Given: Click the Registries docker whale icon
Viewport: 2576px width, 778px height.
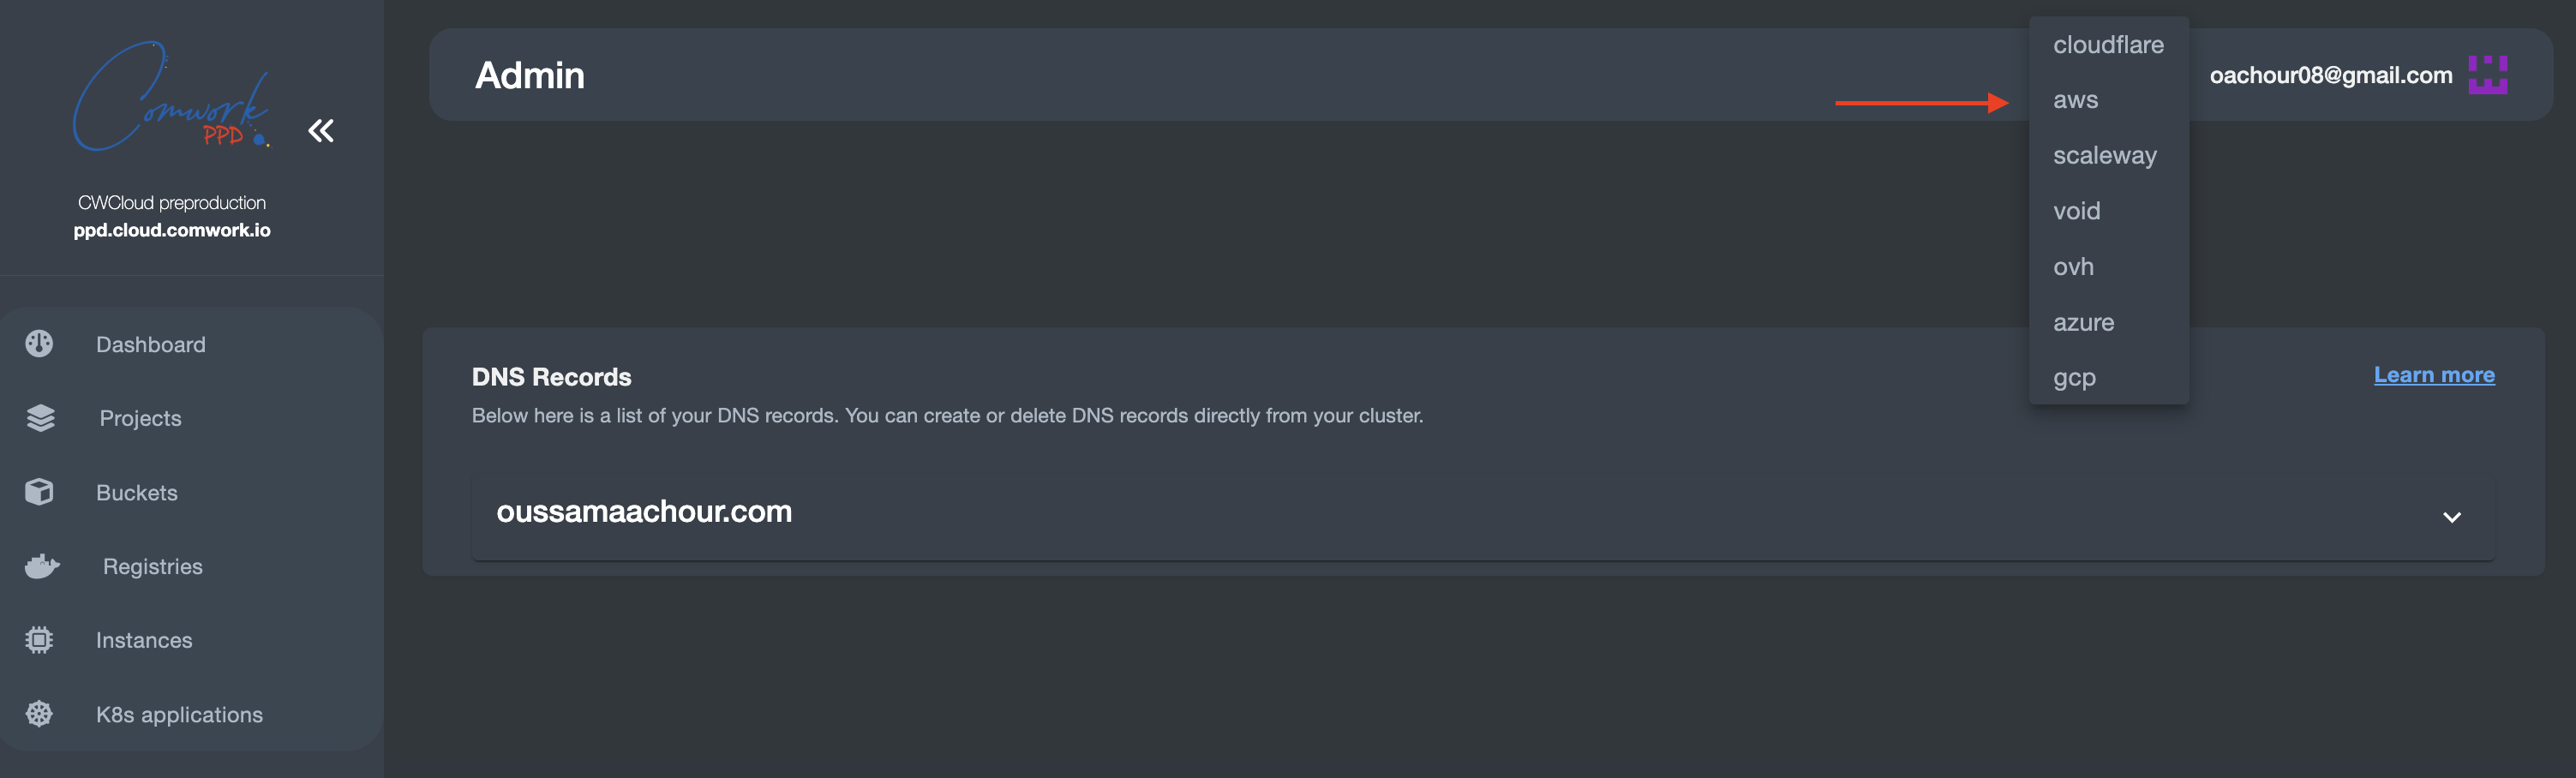Looking at the screenshot, I should coord(42,566).
